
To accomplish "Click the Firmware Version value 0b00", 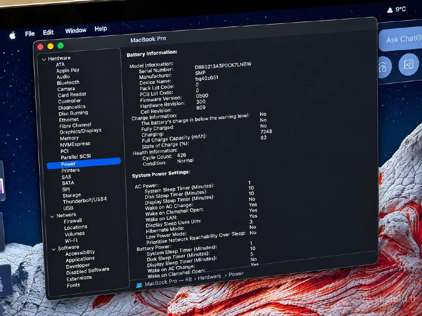I will 202,96.
